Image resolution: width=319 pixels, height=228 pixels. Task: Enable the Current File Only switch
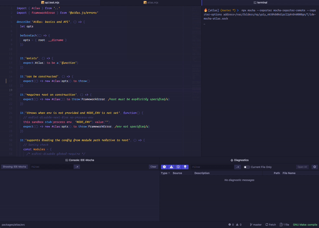246,167
